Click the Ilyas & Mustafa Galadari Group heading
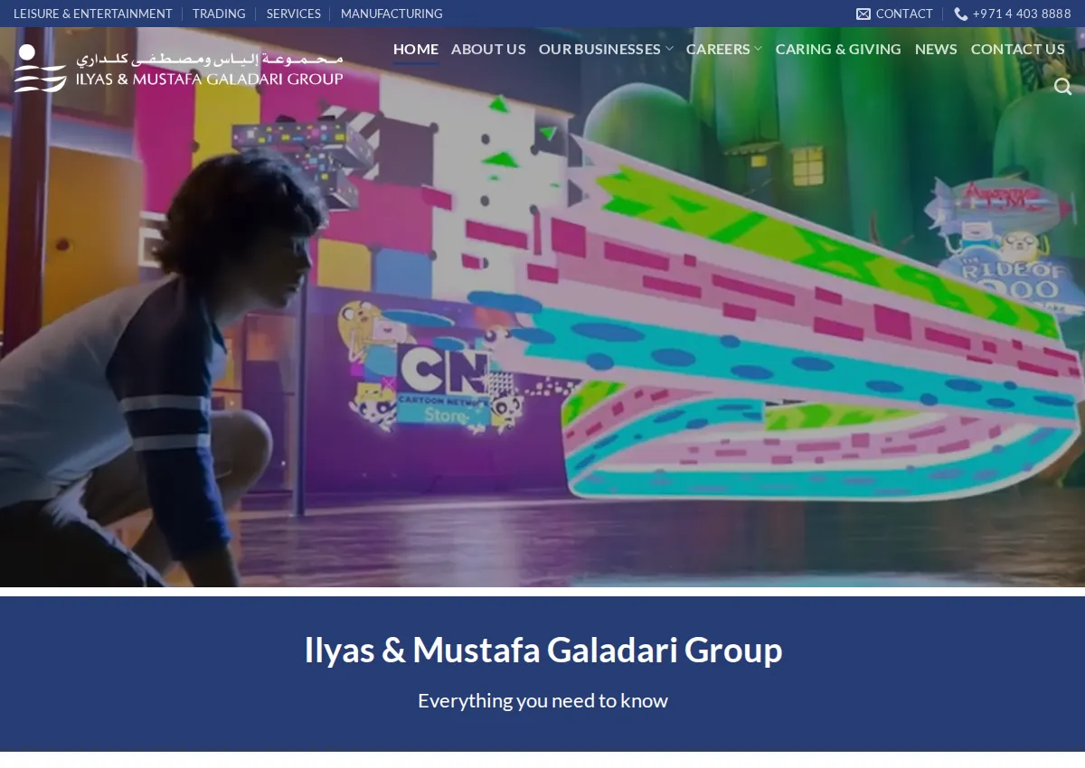Screen dimensions: 1085x768 pyautogui.click(x=542, y=650)
